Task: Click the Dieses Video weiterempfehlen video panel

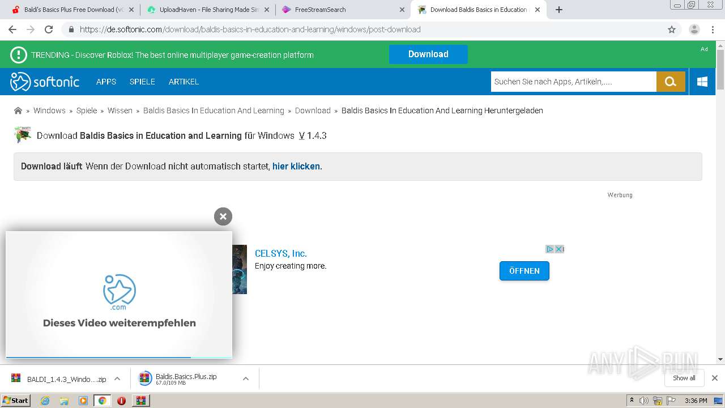Action: pos(119,294)
